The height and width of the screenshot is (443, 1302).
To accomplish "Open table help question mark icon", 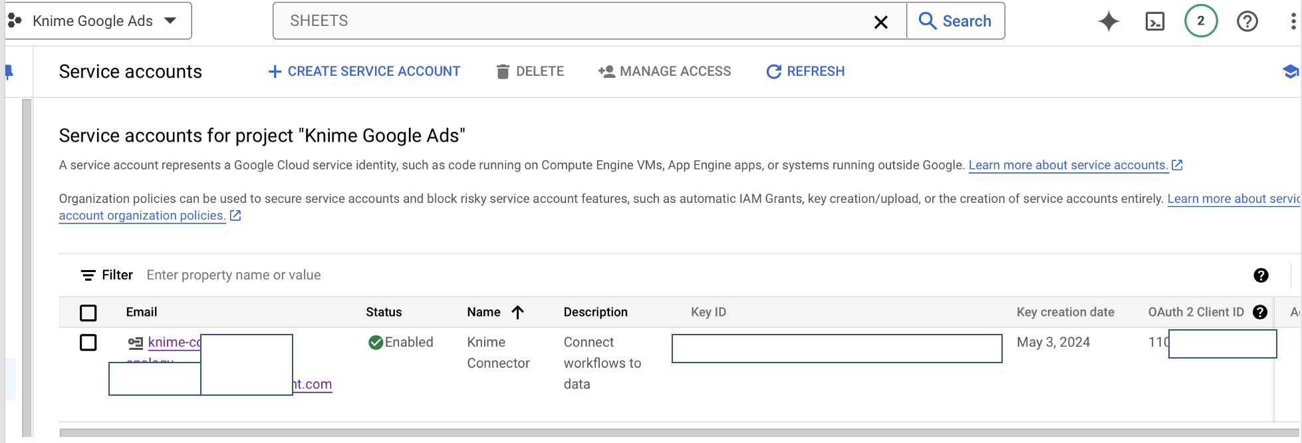I will tap(1261, 275).
